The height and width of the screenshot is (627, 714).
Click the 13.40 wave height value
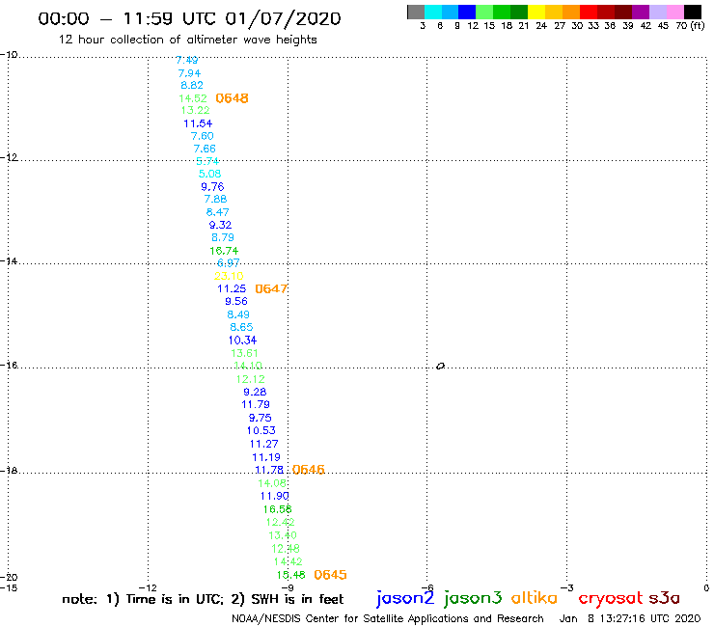click(283, 535)
